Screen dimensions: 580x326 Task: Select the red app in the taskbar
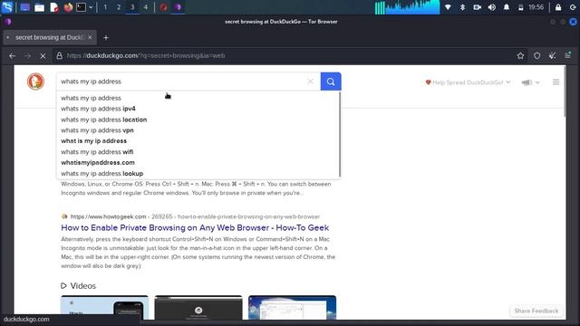[163, 7]
